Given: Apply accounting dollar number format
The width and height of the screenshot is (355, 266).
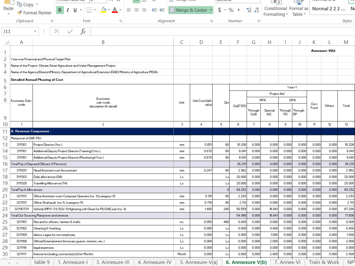Looking at the screenshot, I should pos(219,10).
